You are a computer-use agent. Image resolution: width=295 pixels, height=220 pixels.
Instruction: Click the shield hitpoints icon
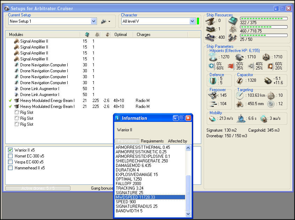click(213, 57)
